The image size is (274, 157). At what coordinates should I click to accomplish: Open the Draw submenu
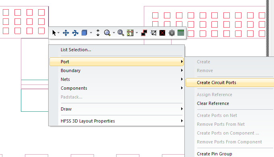[x=117, y=109]
